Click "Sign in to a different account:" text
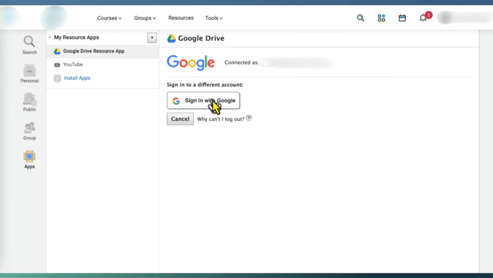Screen dimensions: 493x278 click(x=205, y=85)
